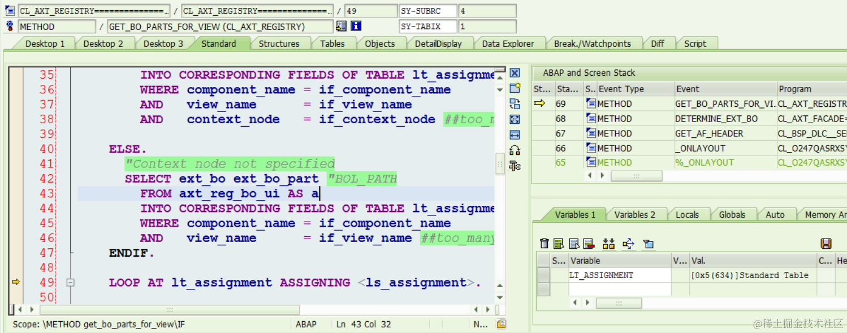The height and width of the screenshot is (333, 847).
Task: Click the method icon in stack row 69
Action: point(591,103)
